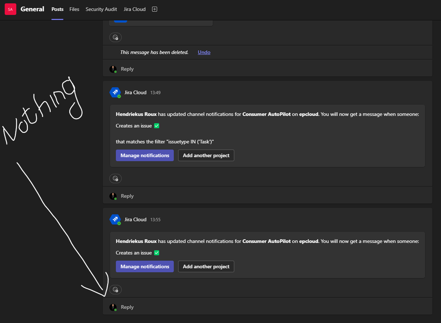The image size is (441, 323).
Task: Add a reaction to the 13:49 Jira Cloud message
Action: tap(115, 179)
